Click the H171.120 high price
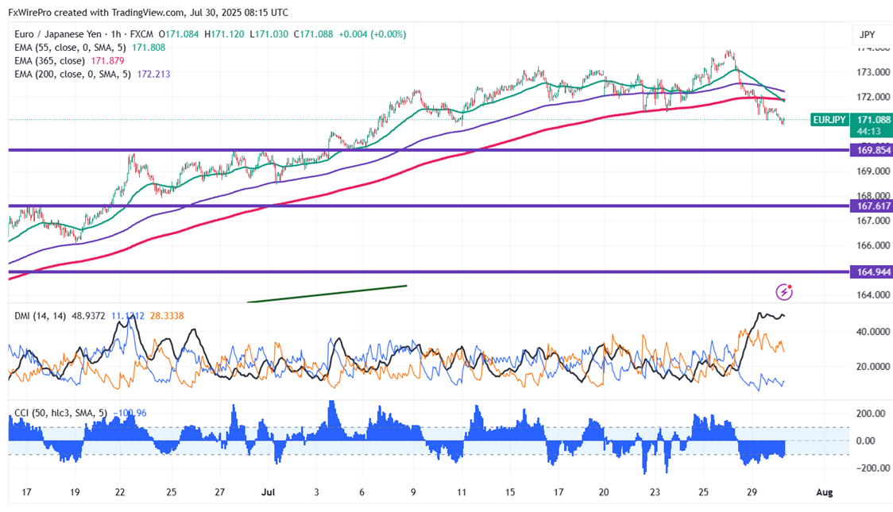Image resolution: width=893 pixels, height=512 pixels. [224, 34]
